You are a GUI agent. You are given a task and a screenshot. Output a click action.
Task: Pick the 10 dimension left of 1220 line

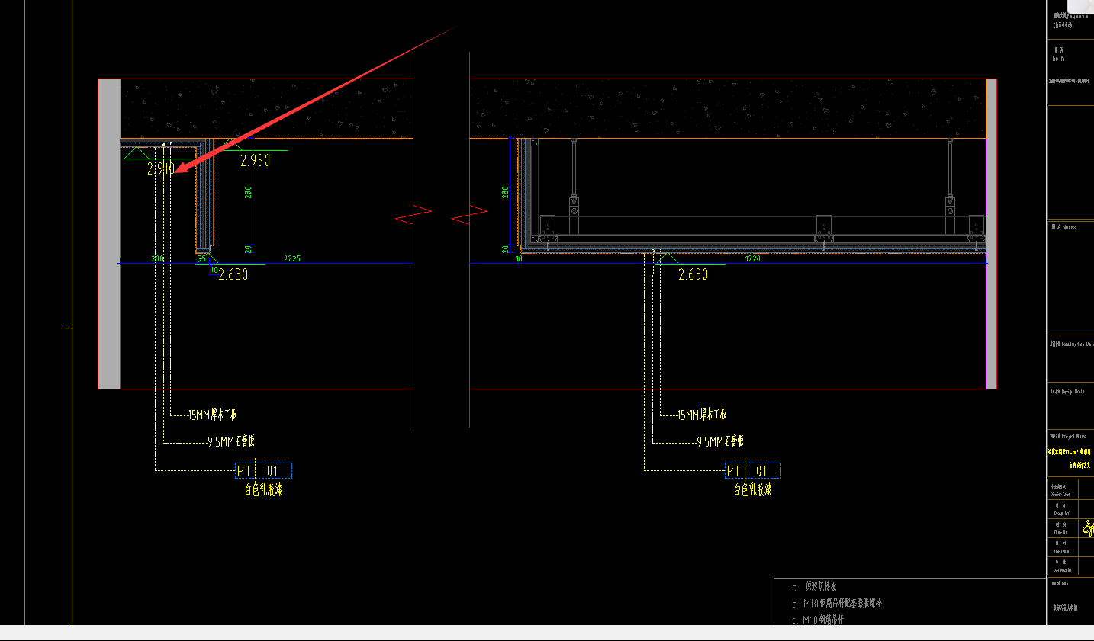519,259
